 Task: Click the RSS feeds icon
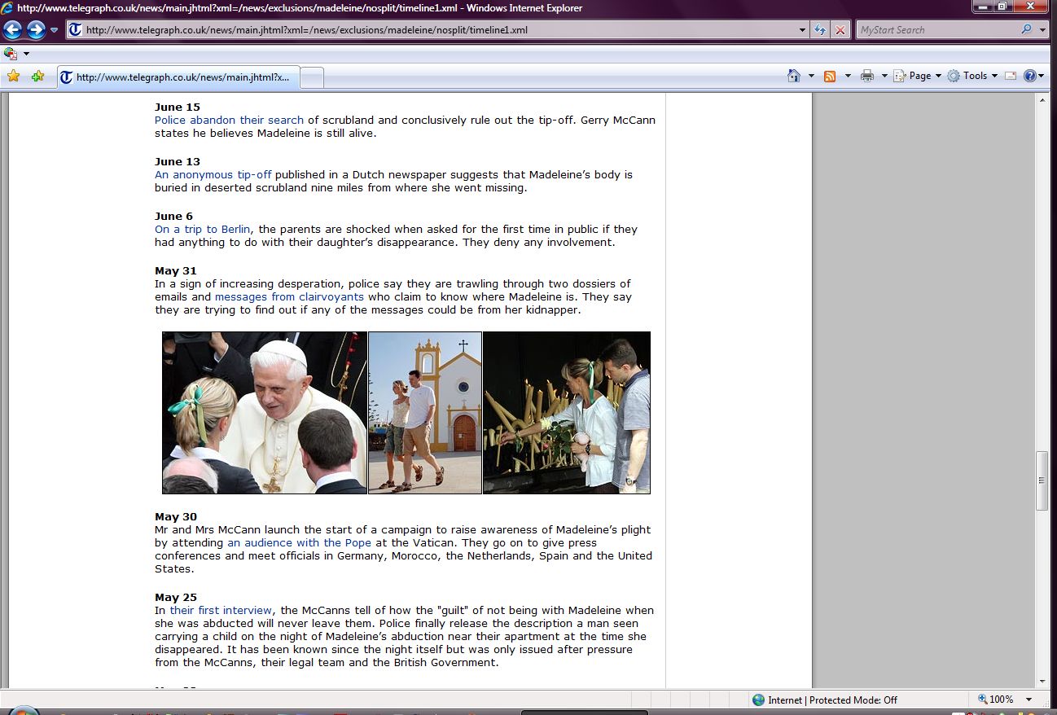pos(830,76)
